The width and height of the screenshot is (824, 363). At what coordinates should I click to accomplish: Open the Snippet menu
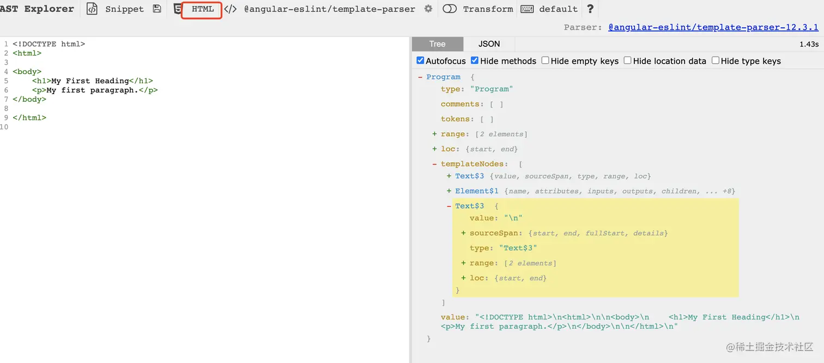[125, 9]
